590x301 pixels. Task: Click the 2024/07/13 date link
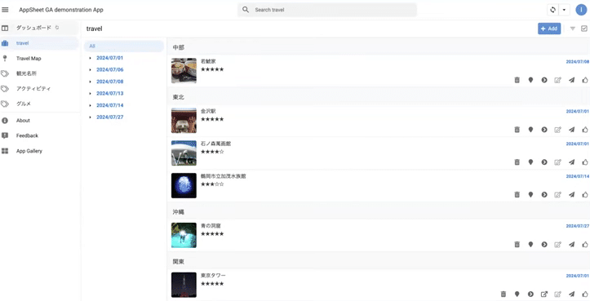pyautogui.click(x=110, y=93)
